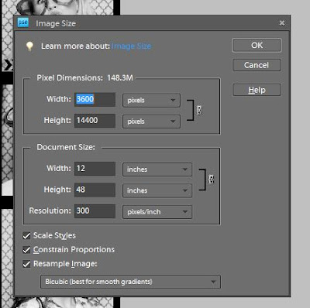Image resolution: width=310 pixels, height=308 pixels.
Task: Close the Image Size dialog
Action: point(282,23)
